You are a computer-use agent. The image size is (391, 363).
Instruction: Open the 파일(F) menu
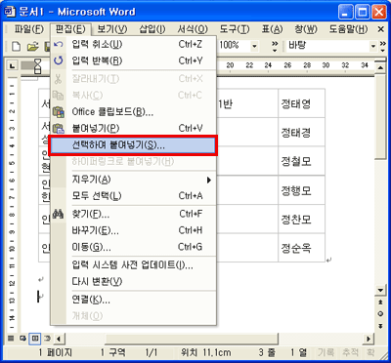28,29
